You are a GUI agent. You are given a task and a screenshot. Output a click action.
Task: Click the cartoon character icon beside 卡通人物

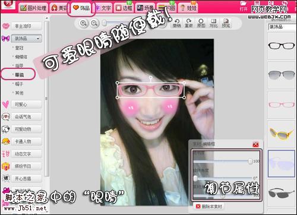(x=5, y=141)
